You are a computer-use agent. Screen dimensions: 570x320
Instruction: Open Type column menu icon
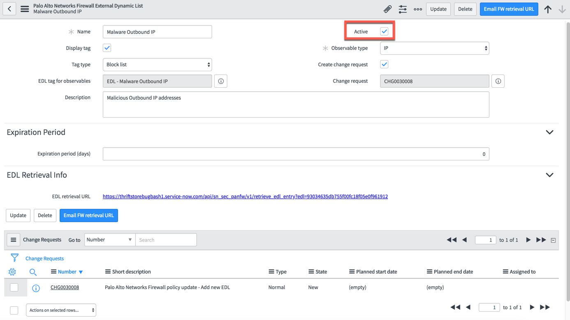point(271,271)
